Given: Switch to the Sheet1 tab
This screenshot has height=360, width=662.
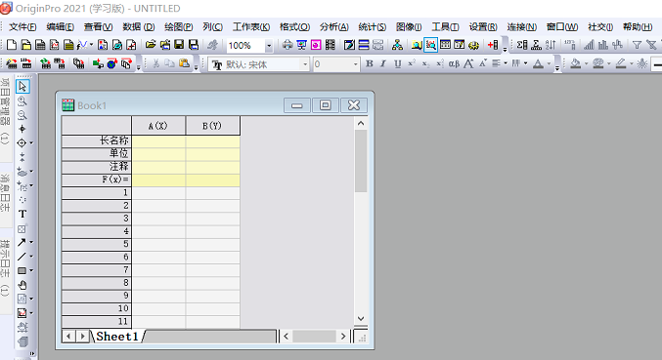Looking at the screenshot, I should (x=117, y=336).
